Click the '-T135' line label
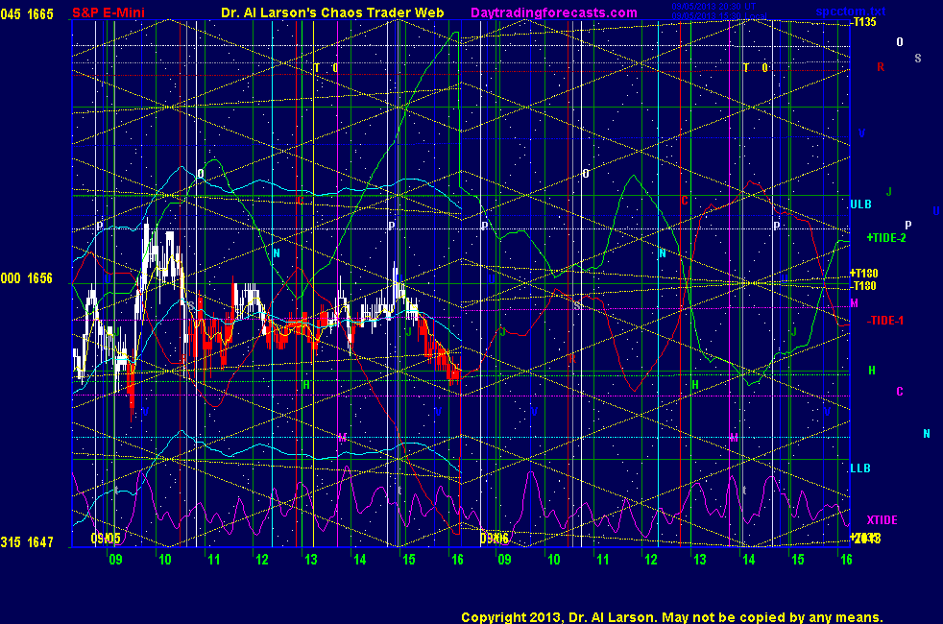 865,22
